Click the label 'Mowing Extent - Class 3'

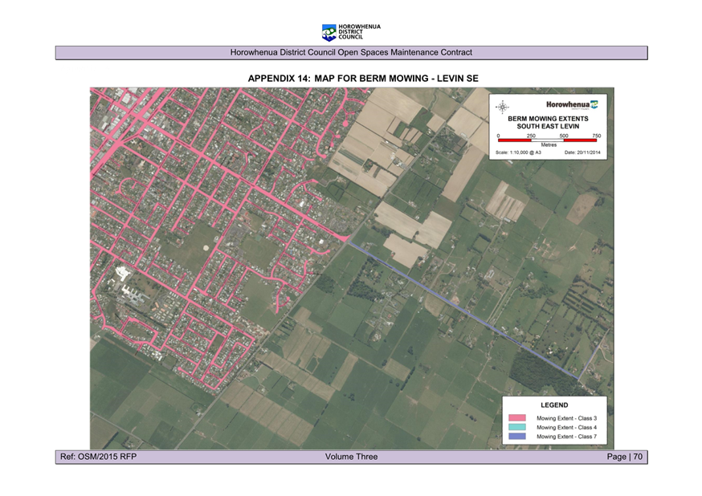[x=566, y=418]
